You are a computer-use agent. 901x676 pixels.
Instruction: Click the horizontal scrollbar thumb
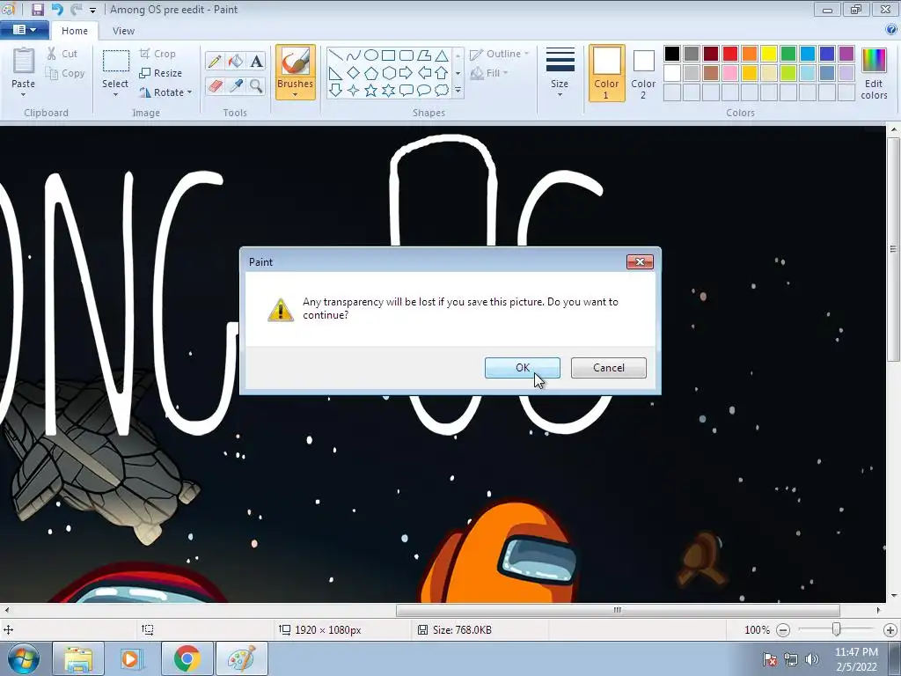tap(618, 610)
